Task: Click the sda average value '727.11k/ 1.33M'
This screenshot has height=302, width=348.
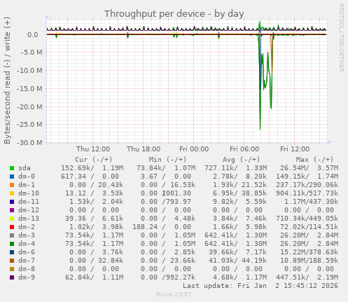Action: pos(235,168)
